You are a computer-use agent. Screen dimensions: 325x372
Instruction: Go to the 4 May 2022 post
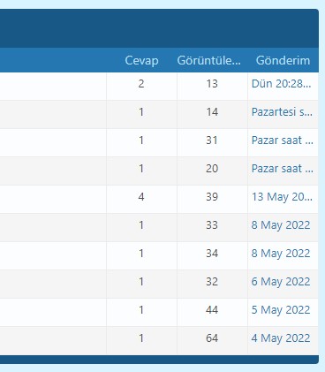[x=281, y=338]
